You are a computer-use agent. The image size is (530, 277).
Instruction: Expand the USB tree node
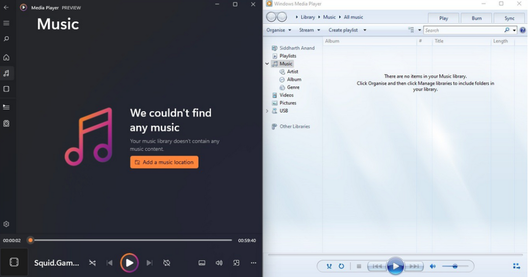[267, 110]
